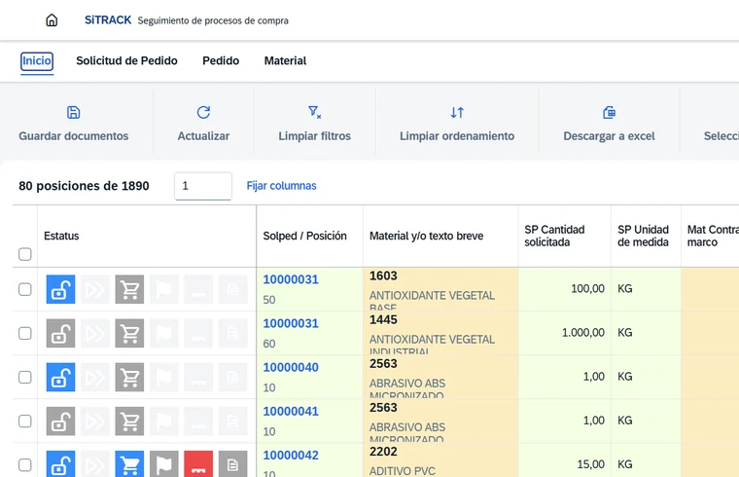
Task: Click material number 1445
Action: [383, 320]
